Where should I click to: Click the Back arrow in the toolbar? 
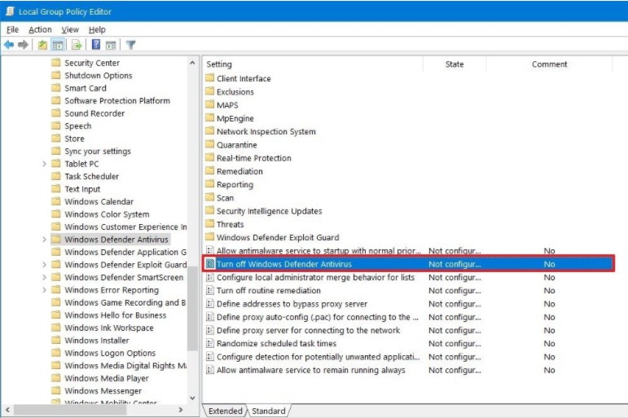click(x=9, y=45)
